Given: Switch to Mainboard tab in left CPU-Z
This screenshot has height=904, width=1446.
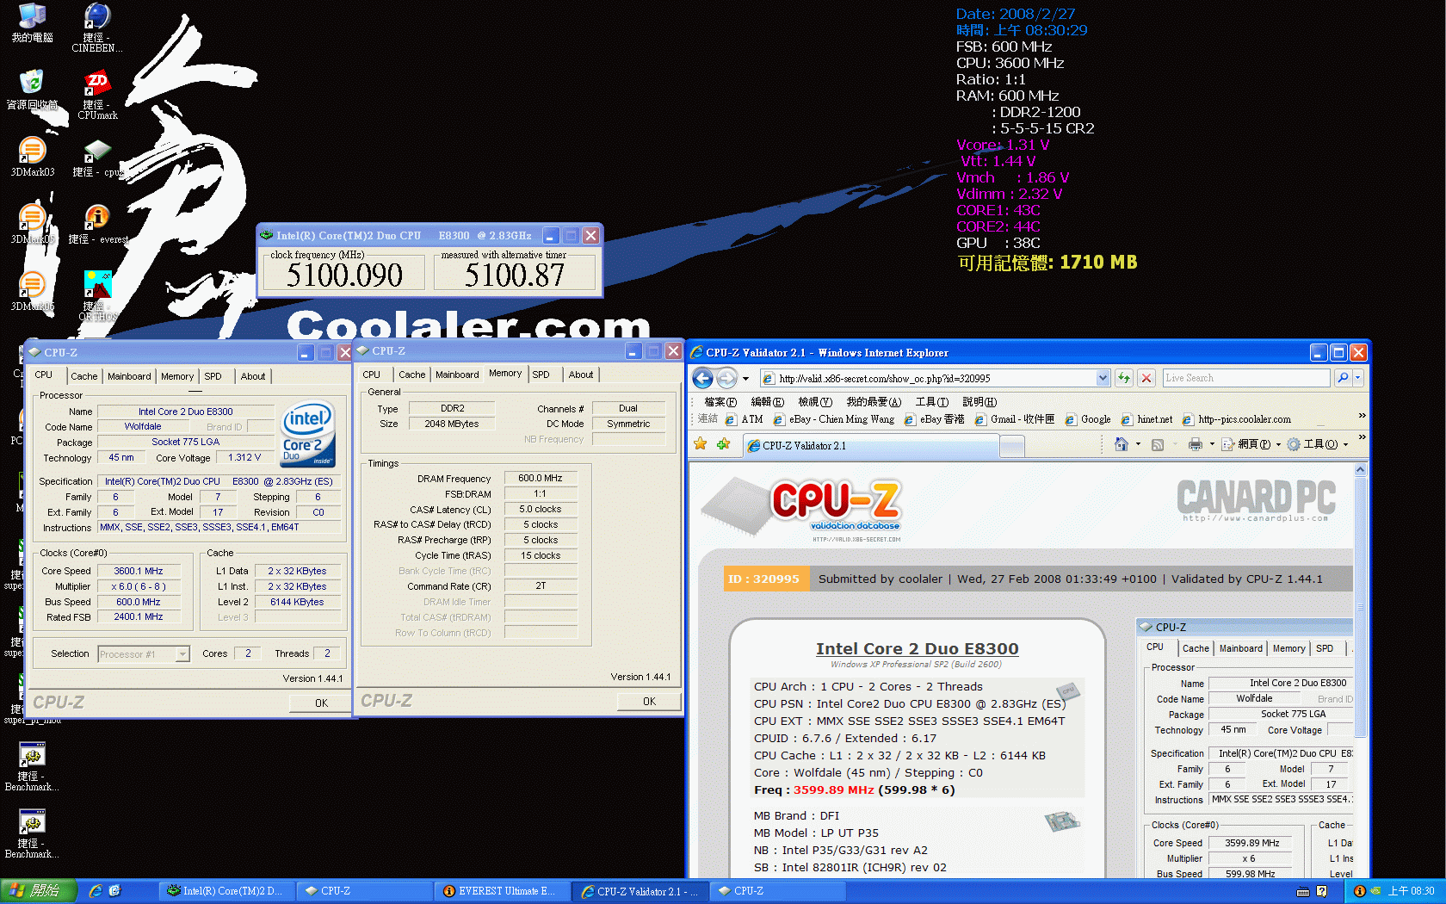Looking at the screenshot, I should point(129,376).
